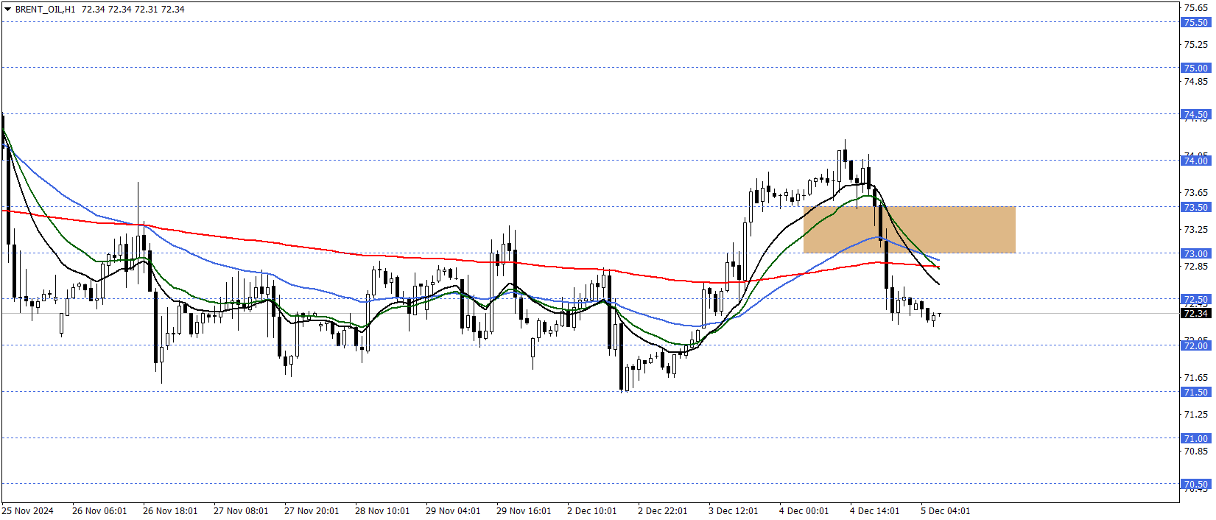1216x520 pixels.
Task: Click the 2 Dec 22:01 time label
Action: (x=663, y=511)
